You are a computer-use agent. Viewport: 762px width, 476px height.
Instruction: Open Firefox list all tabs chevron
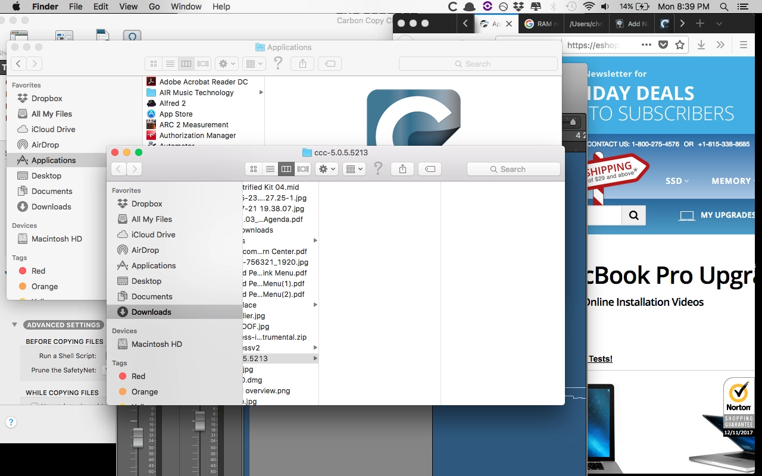click(x=719, y=23)
